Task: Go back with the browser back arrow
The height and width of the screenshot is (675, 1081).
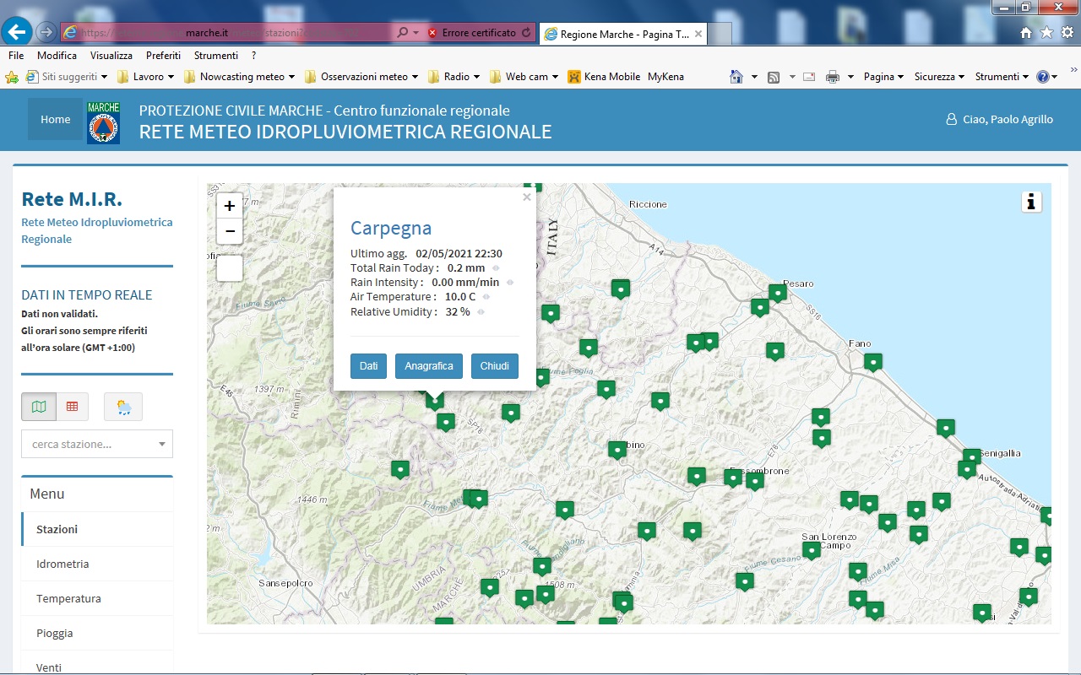Action: (x=18, y=32)
